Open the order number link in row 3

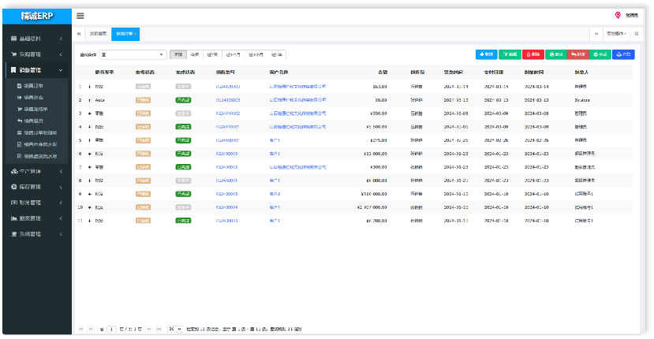click(228, 114)
